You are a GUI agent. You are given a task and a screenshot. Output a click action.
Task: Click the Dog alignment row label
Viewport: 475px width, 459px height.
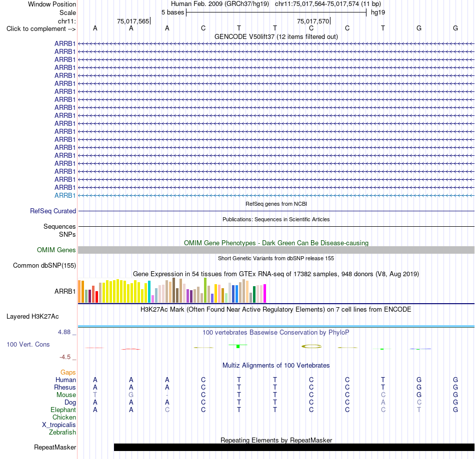(70, 403)
